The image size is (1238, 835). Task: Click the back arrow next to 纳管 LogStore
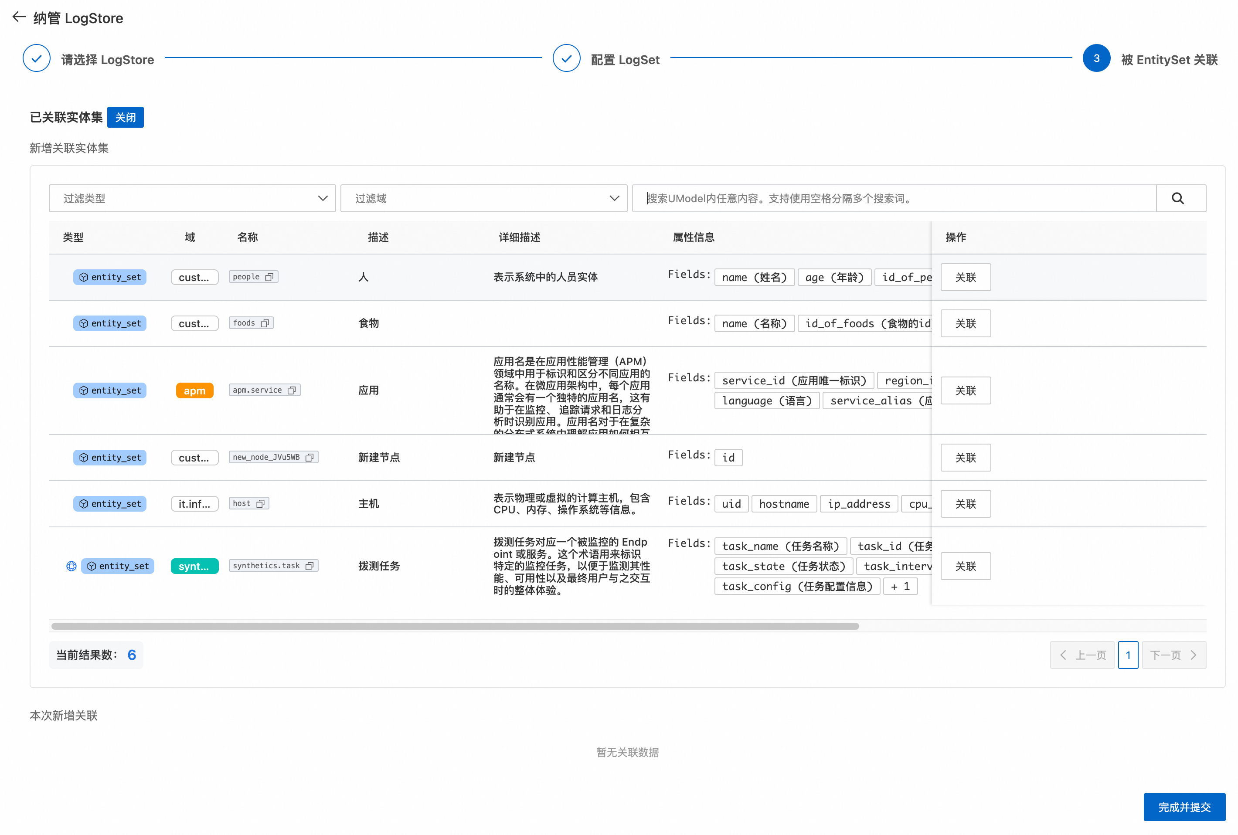[19, 17]
